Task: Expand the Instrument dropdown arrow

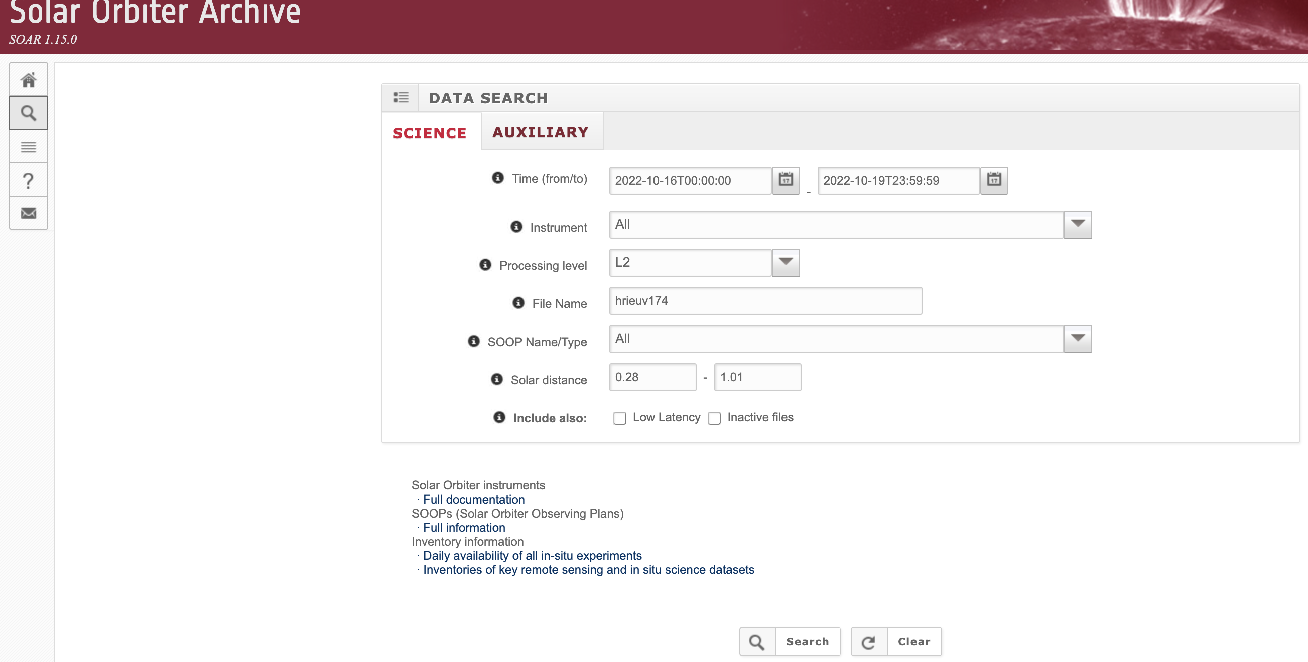Action: 1078,224
